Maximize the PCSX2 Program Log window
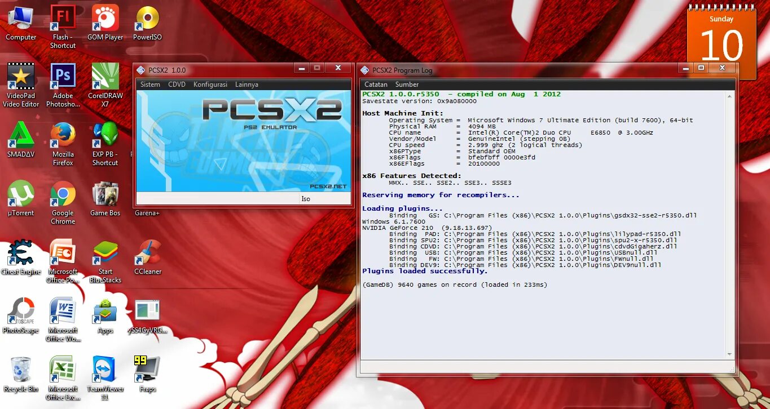Screen dimensions: 770x409 point(701,68)
